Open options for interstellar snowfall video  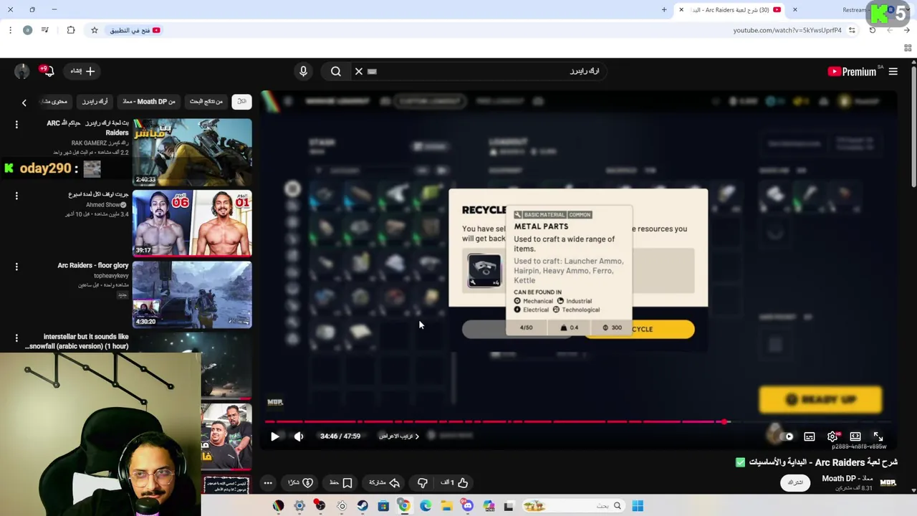pyautogui.click(x=16, y=338)
